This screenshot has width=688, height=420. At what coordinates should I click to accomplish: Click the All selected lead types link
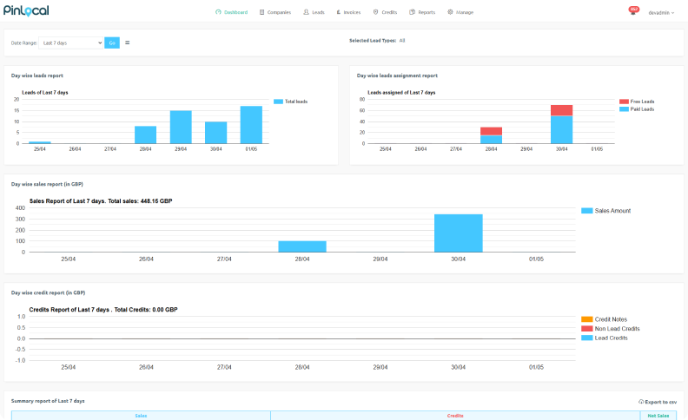pyautogui.click(x=402, y=40)
